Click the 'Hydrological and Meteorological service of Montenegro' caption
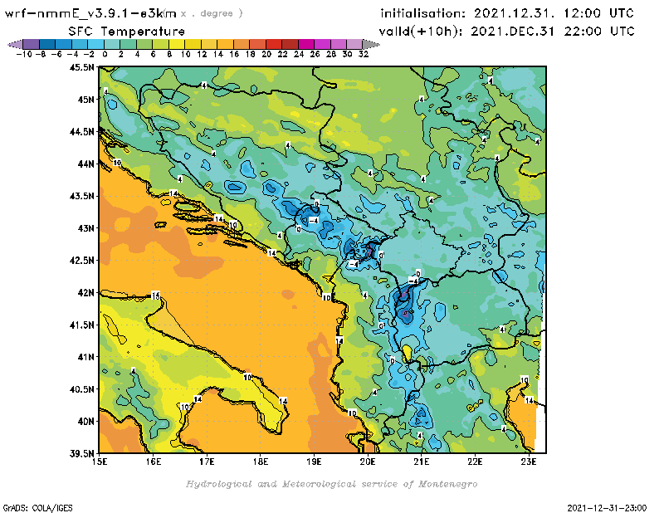664x513 pixels. coord(331,484)
